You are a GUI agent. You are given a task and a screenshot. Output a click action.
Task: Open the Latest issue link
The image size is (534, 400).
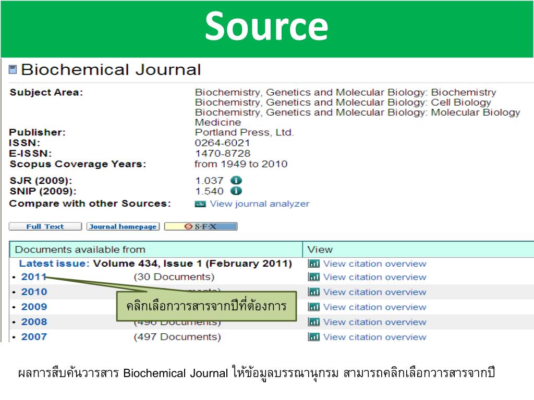[54, 264]
